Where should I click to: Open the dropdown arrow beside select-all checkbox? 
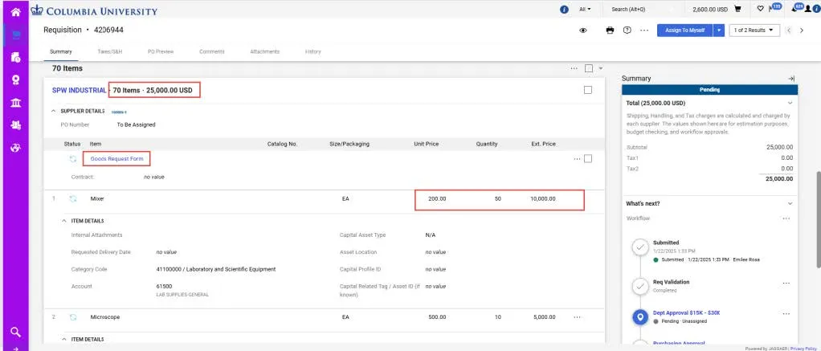601,68
